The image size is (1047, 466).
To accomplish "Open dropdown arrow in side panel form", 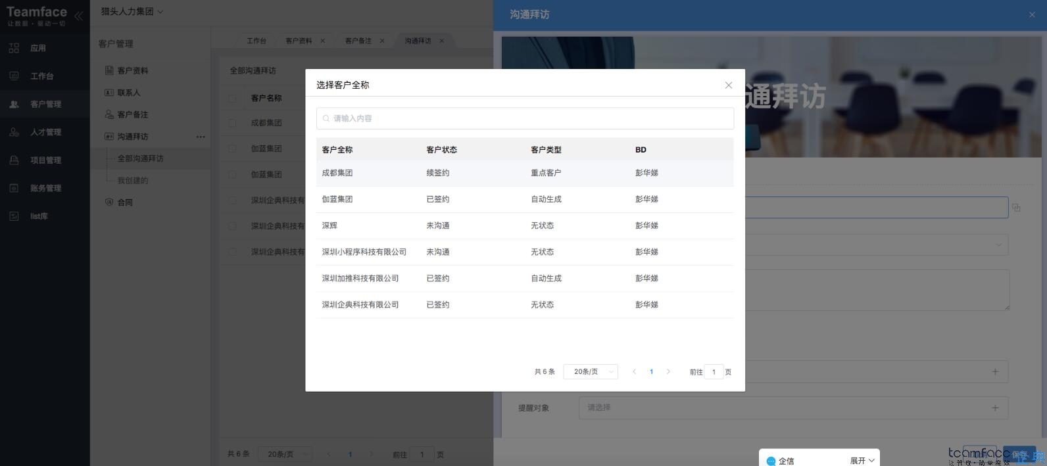I will tap(998, 245).
